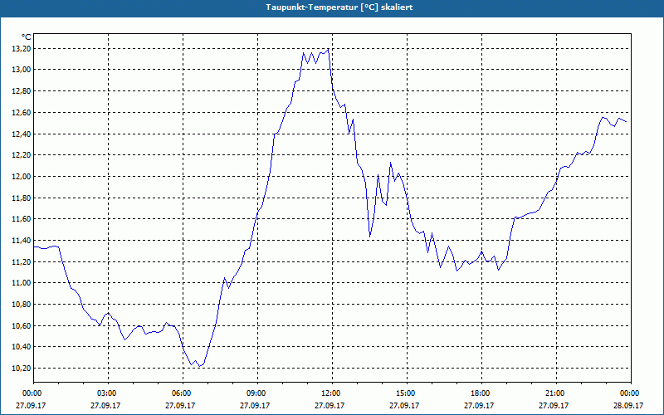Select the 12,40 y-axis value
Viewport: 664px width, 415px height.
pyautogui.click(x=21, y=134)
